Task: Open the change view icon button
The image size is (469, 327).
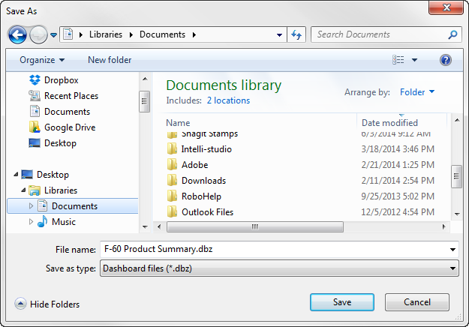Action: (398, 60)
